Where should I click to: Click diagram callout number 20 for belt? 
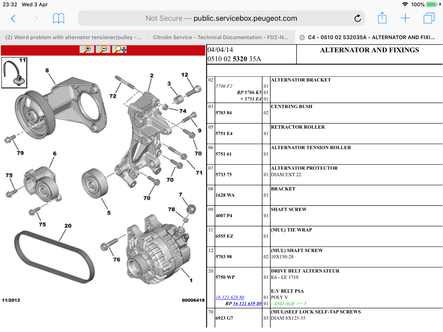coord(68,226)
